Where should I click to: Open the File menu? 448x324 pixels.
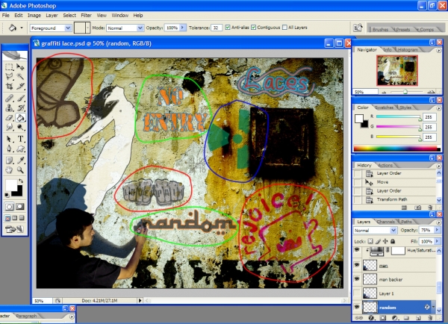pos(5,16)
